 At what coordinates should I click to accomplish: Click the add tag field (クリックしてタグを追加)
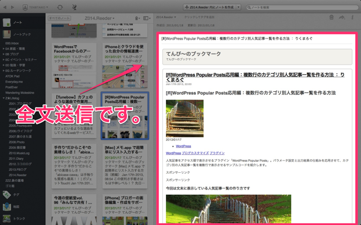199,17
